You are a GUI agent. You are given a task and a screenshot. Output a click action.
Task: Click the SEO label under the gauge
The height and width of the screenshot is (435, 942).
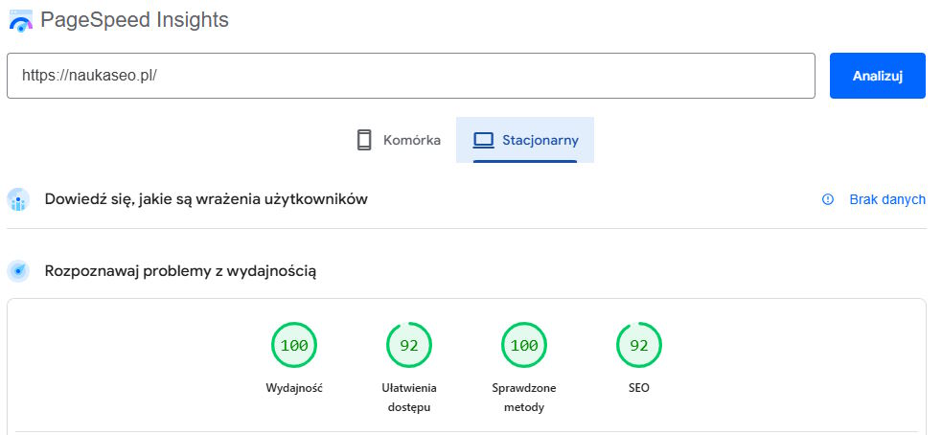point(639,388)
